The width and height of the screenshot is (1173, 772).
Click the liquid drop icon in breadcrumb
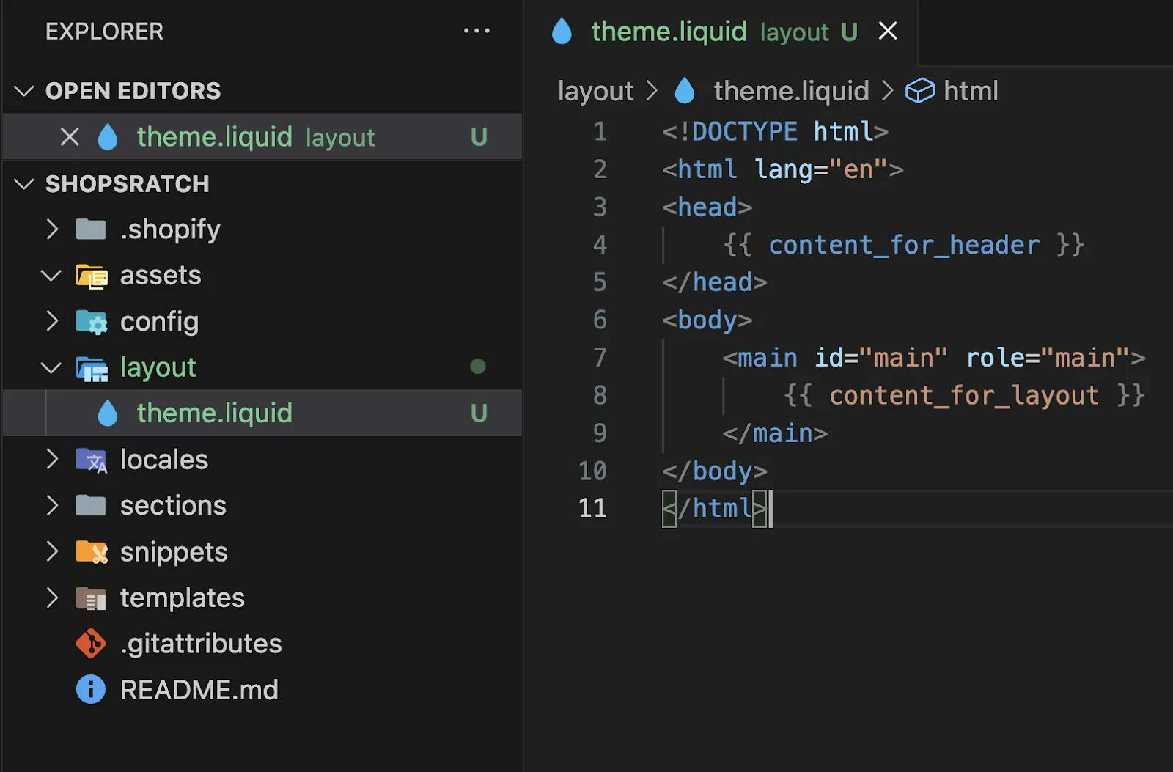point(684,91)
